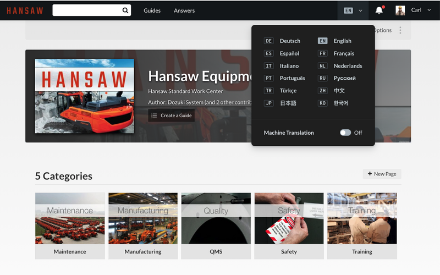
Task: Select the DE Deutsch language code
Action: [268, 41]
